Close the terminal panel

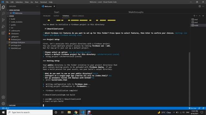point(203,16)
